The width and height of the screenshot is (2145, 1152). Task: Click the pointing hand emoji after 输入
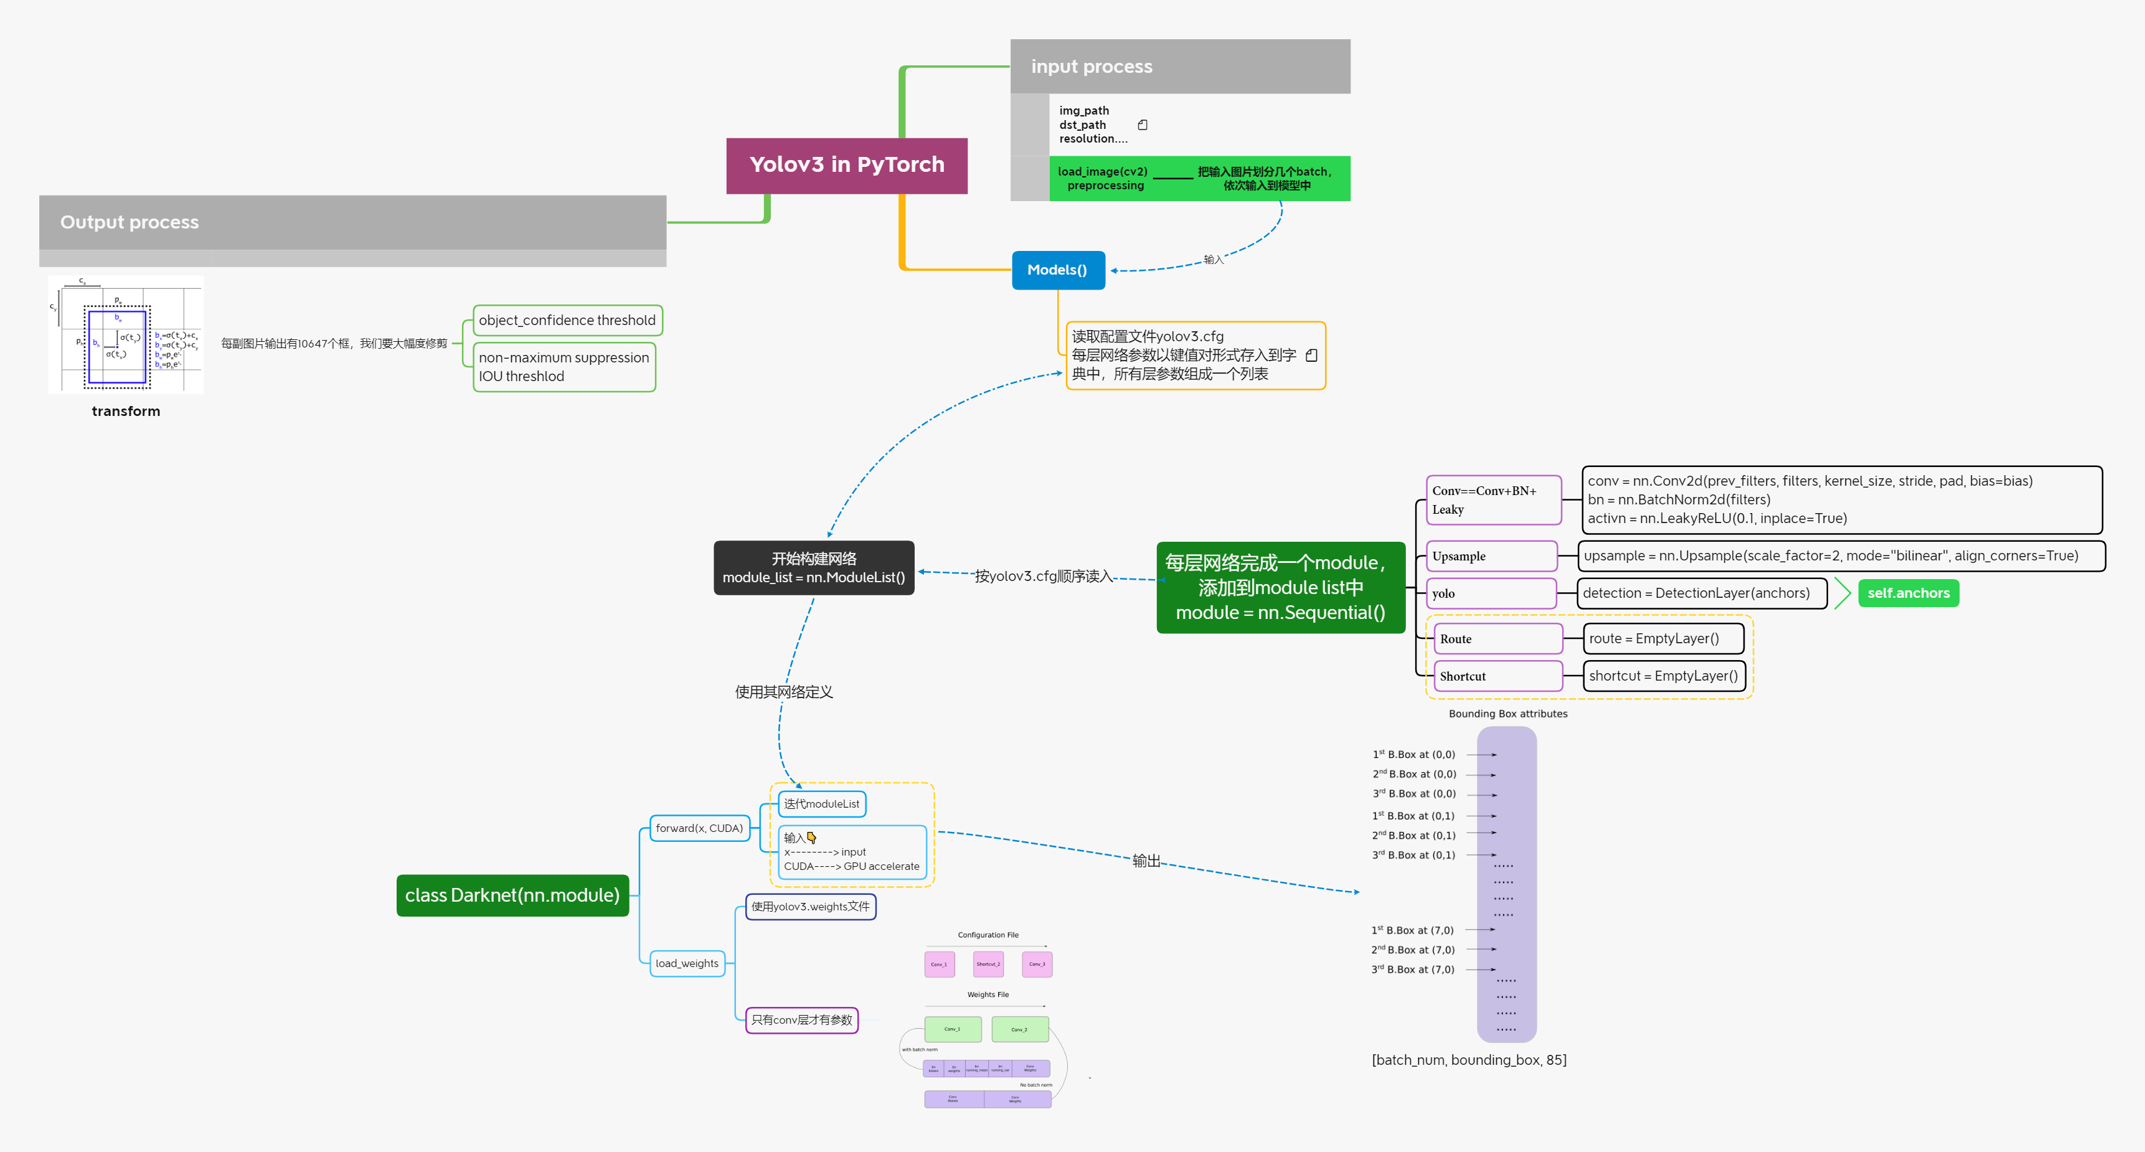tap(811, 838)
